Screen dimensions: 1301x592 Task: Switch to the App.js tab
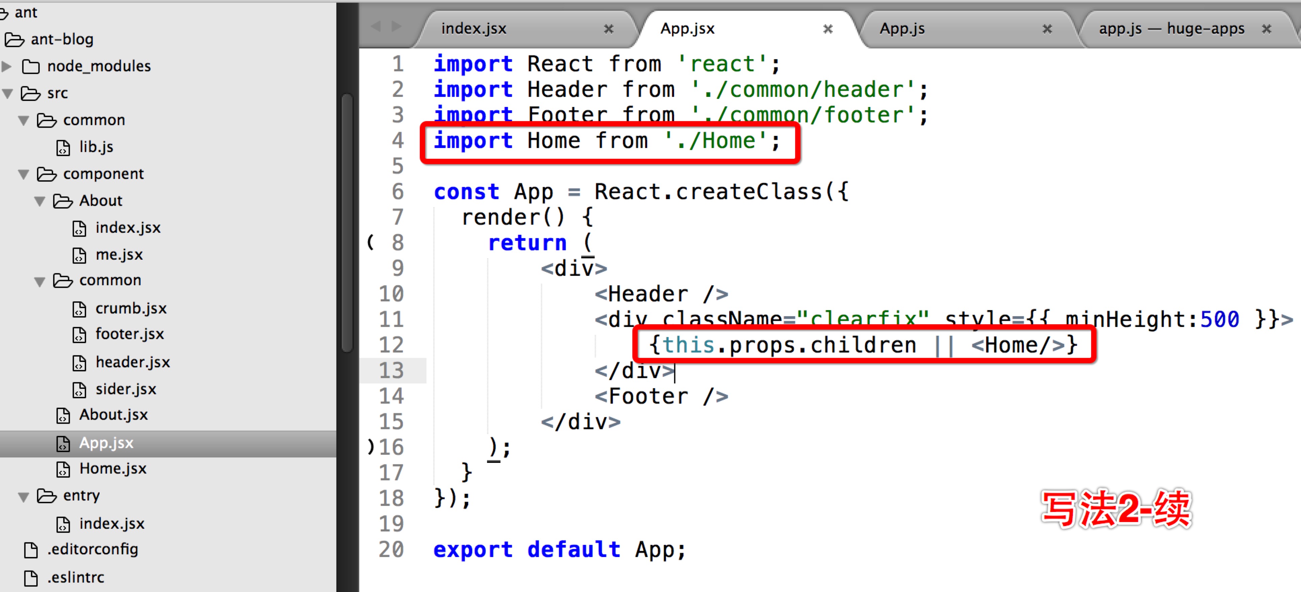coord(902,29)
